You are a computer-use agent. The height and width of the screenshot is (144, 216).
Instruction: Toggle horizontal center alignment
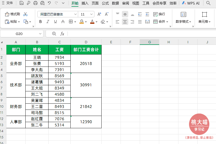pos(125,22)
